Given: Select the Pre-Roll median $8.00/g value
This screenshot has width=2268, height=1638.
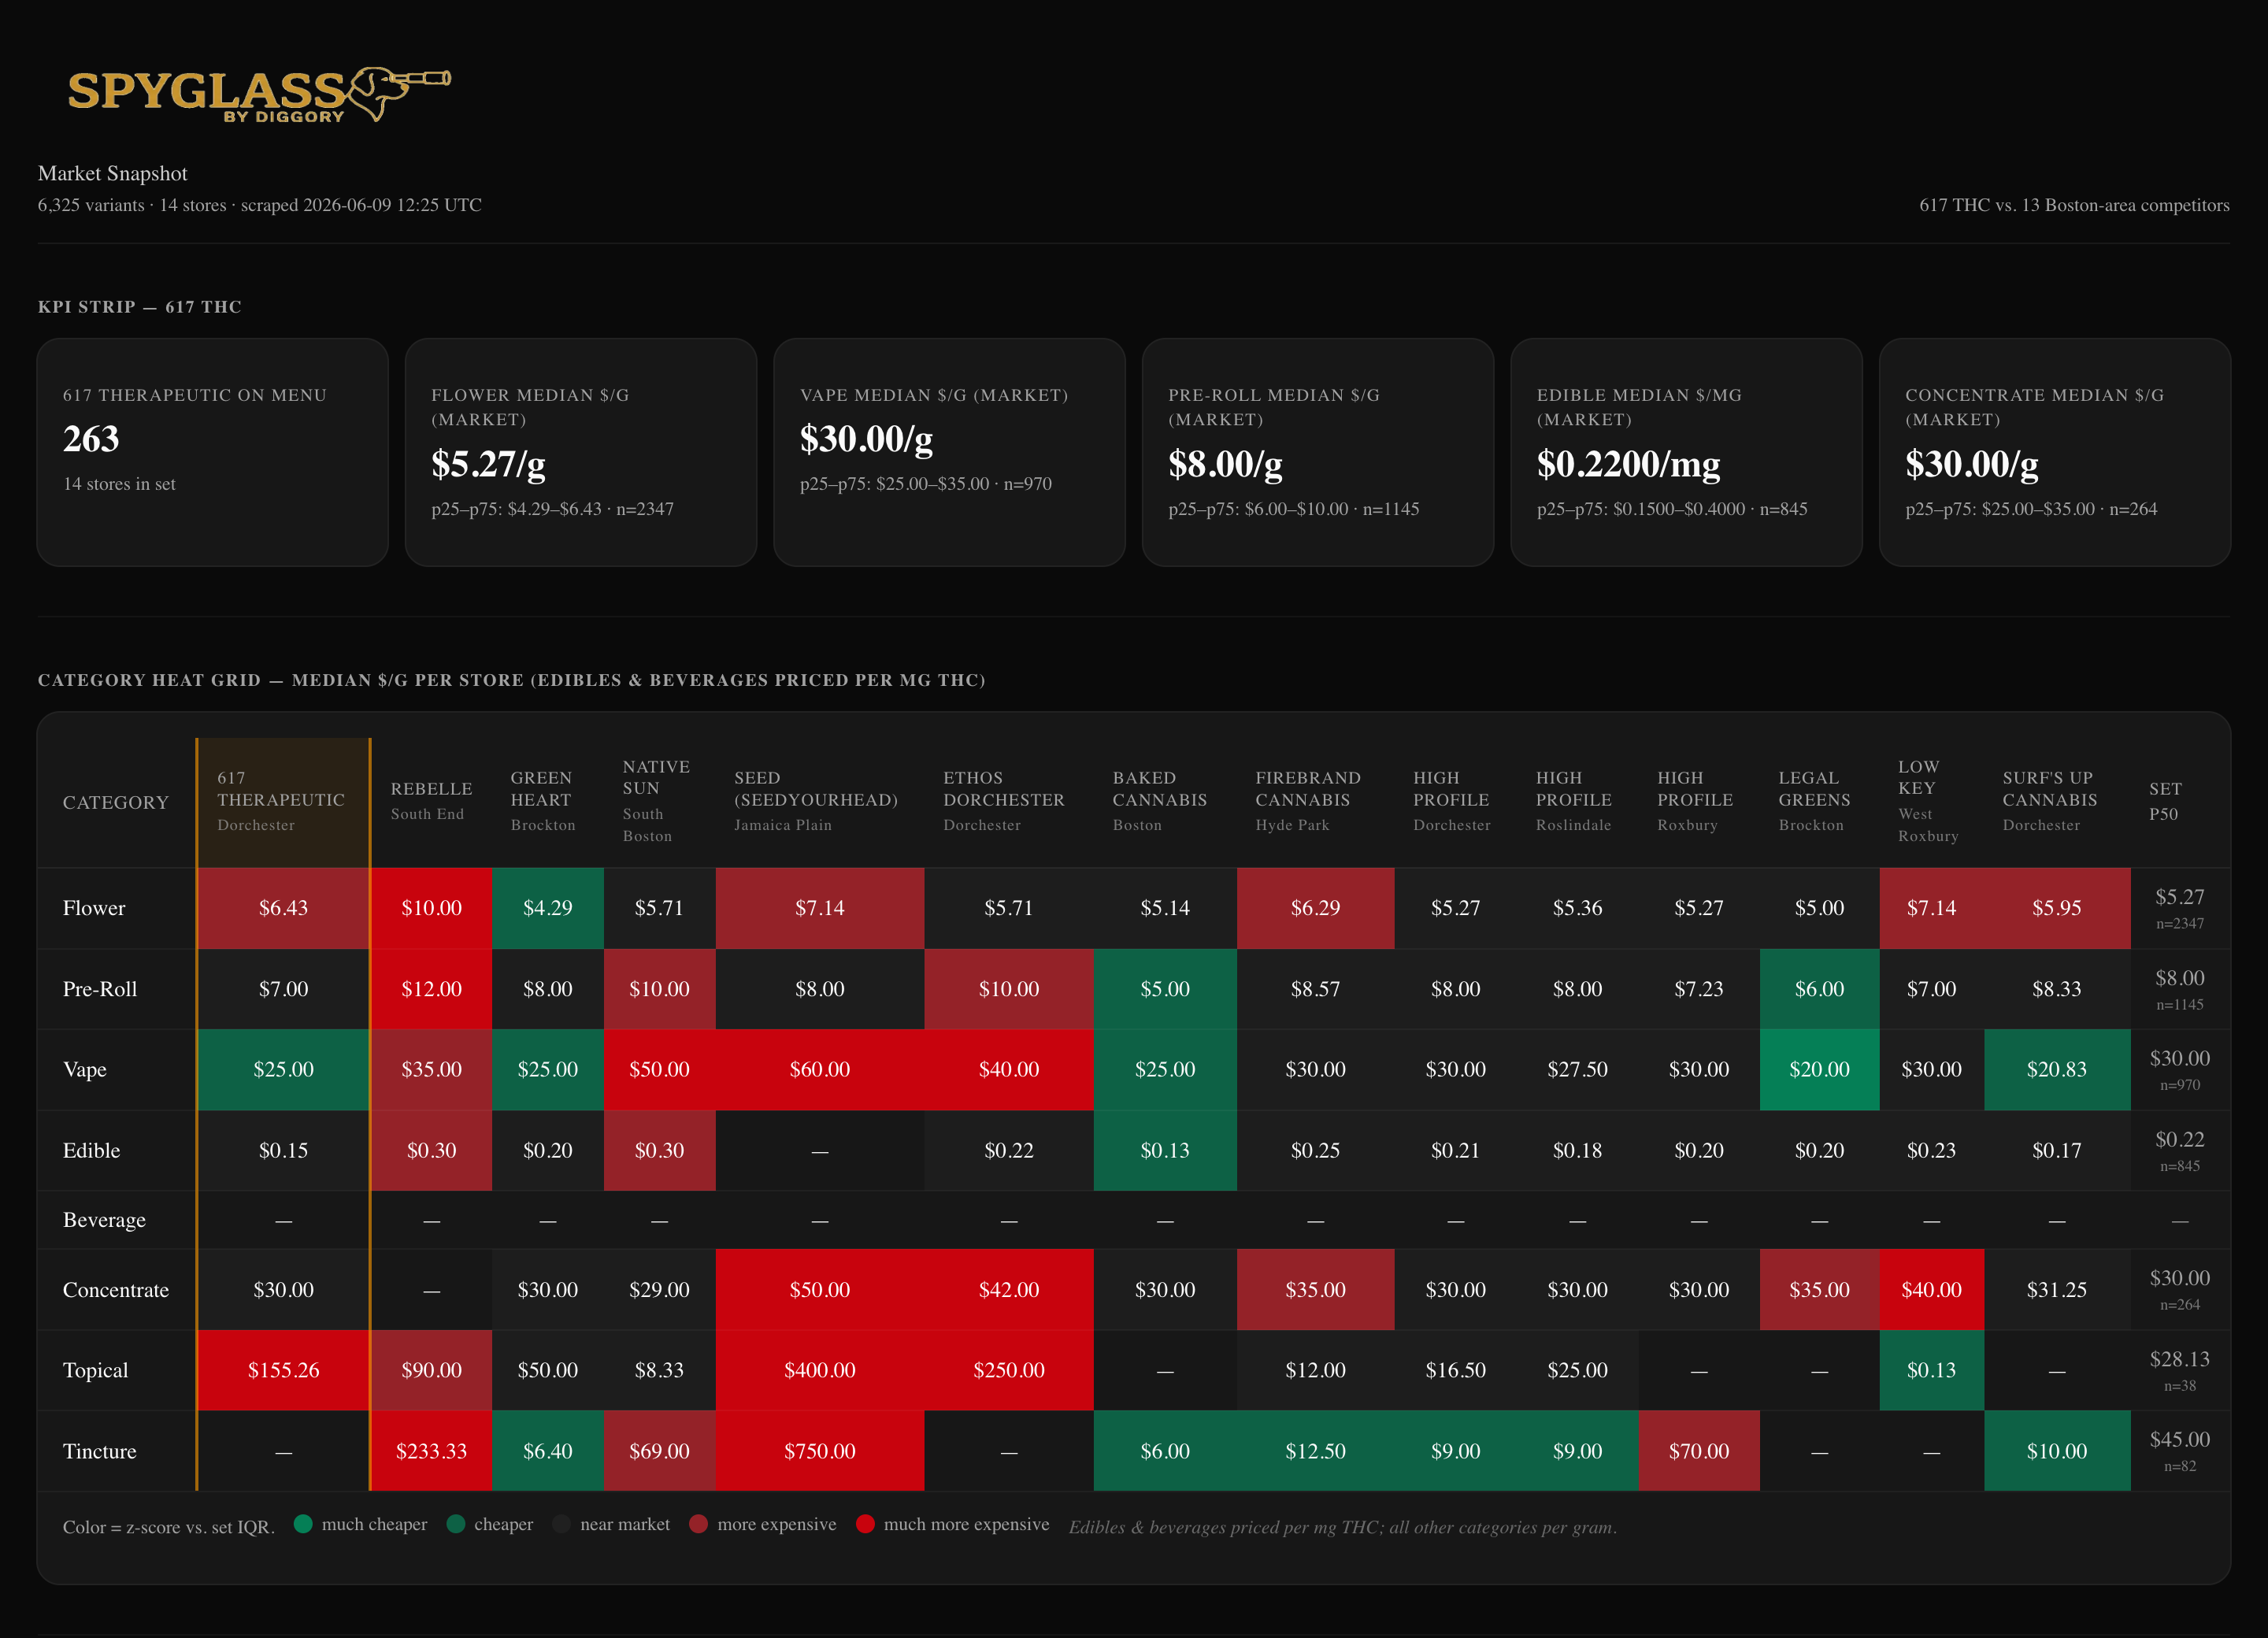Looking at the screenshot, I should pyautogui.click(x=1225, y=464).
